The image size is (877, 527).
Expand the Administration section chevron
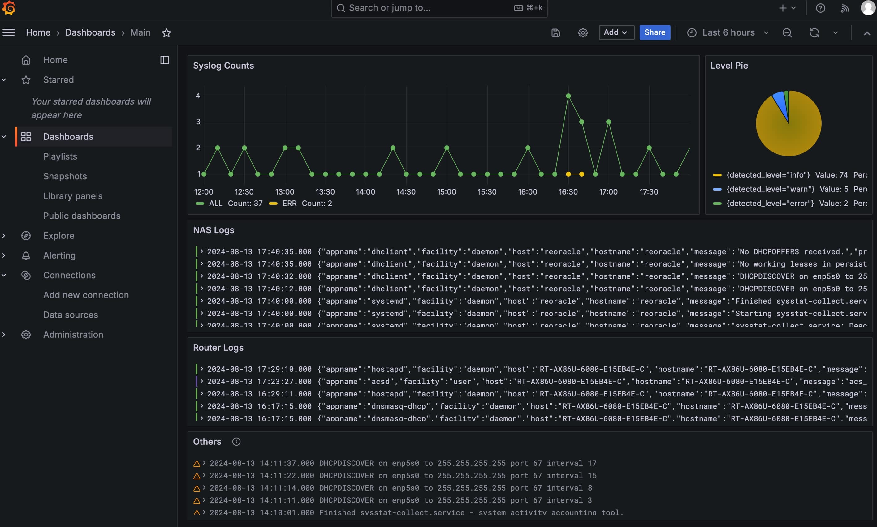[4, 335]
